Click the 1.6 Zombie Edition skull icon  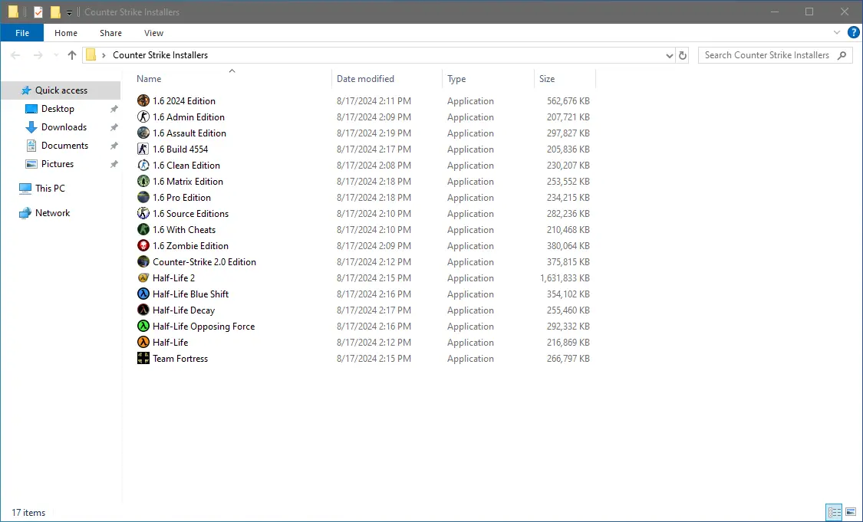[x=143, y=245]
